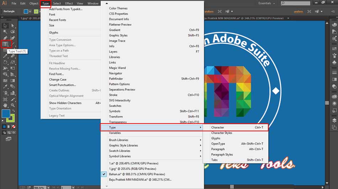The width and height of the screenshot is (338, 189).
Task: Open the Window menu
Action: pyautogui.click(x=93, y=4)
